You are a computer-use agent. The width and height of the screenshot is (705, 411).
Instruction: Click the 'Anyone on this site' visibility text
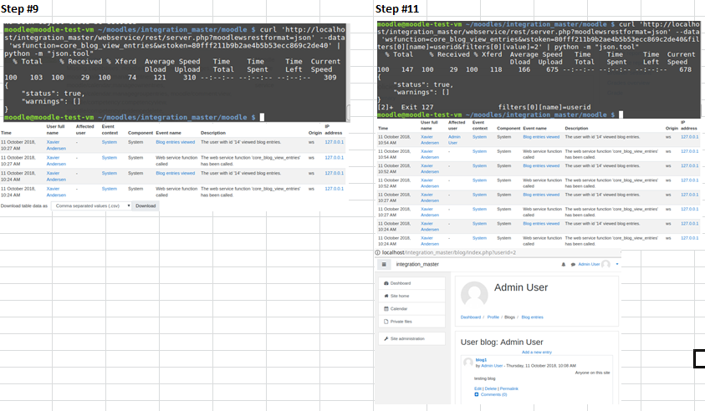[x=593, y=373]
